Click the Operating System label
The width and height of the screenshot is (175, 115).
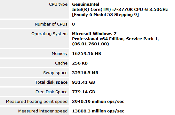coord(50,34)
